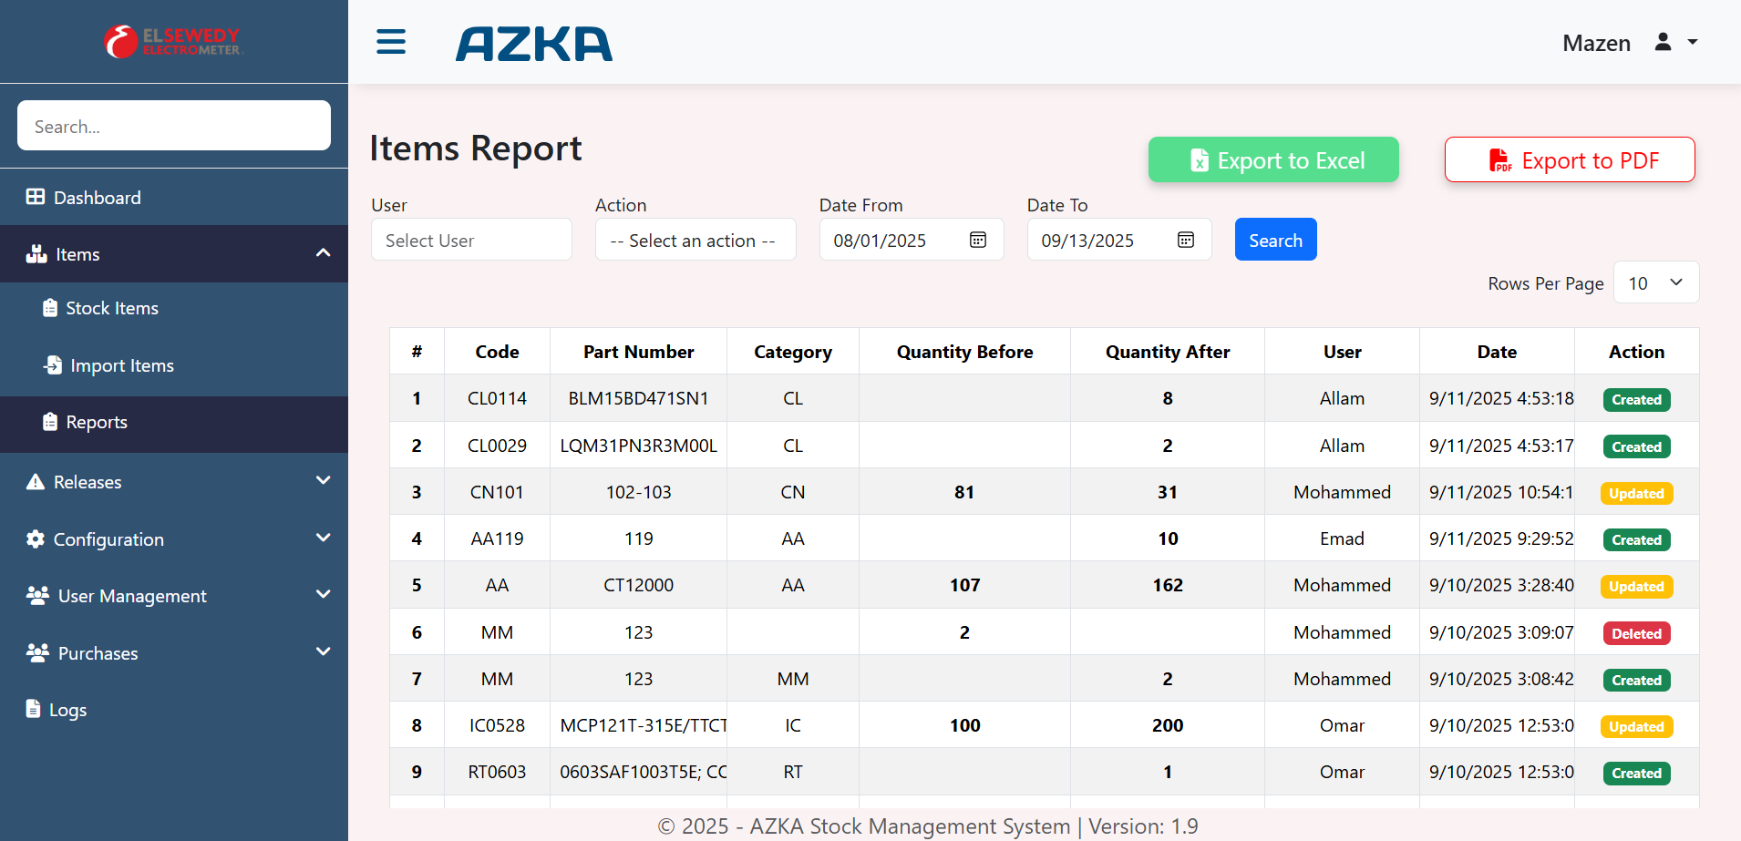Screen dimensions: 1741x841
Task: Click the Logs file icon
Action: (x=34, y=709)
